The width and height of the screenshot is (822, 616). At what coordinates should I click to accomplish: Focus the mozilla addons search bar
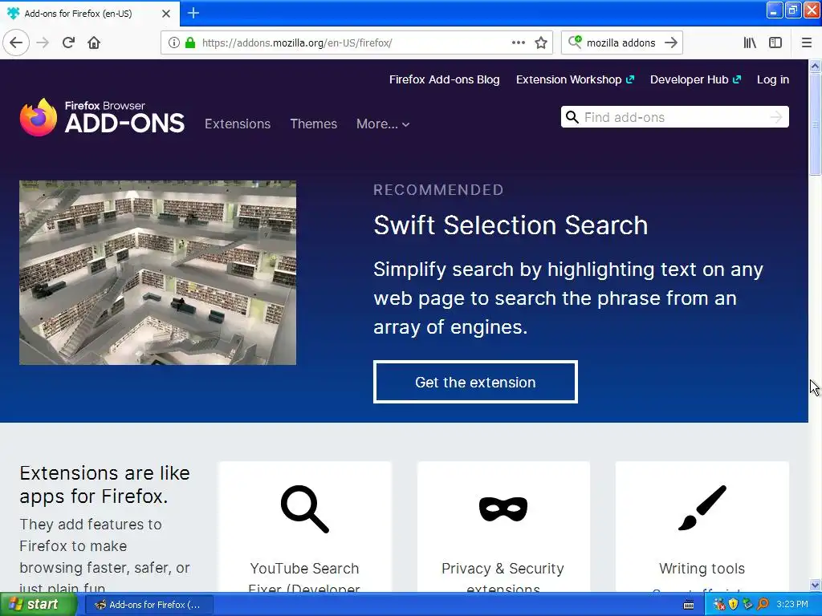(621, 43)
